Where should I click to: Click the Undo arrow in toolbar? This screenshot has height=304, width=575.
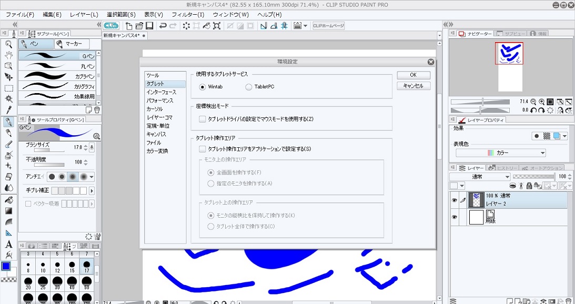point(163,26)
